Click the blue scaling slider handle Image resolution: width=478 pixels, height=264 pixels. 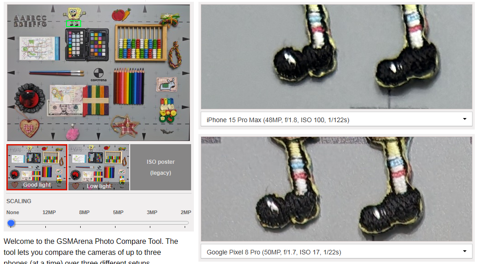(11, 223)
